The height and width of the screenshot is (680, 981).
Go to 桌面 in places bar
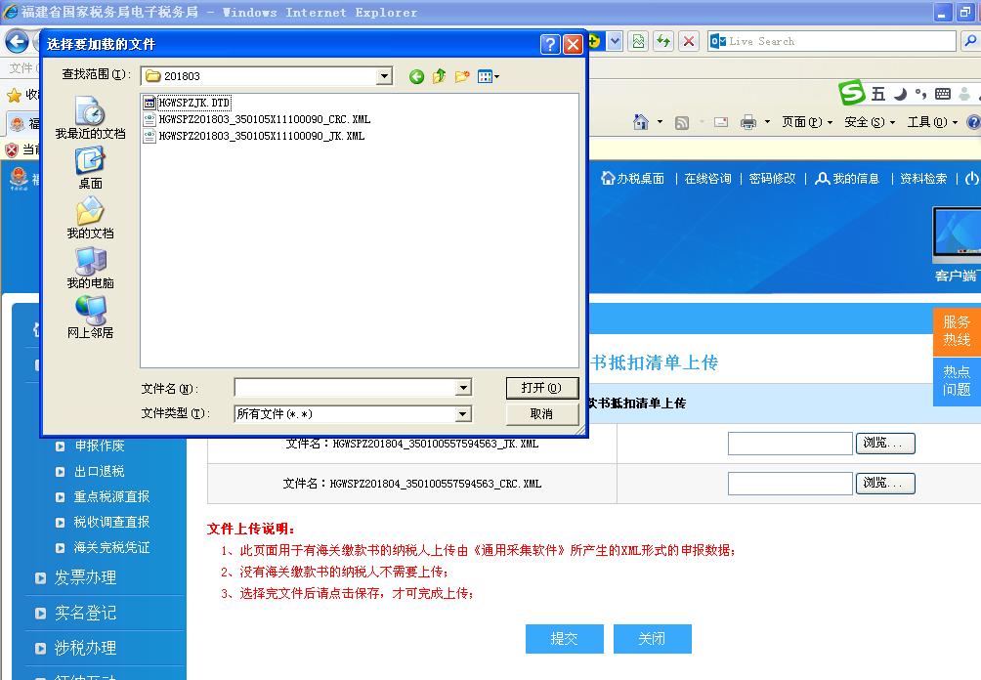coord(90,168)
